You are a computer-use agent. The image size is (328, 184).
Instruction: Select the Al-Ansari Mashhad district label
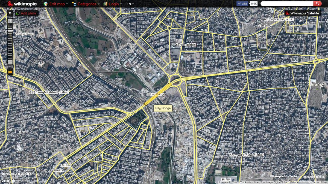pos(49,92)
